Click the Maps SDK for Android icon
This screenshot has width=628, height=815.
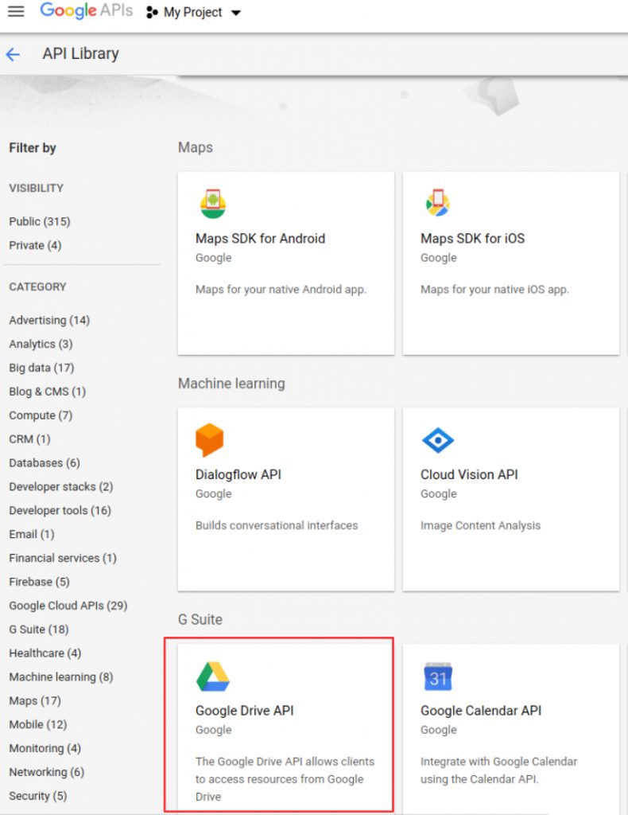pos(213,204)
